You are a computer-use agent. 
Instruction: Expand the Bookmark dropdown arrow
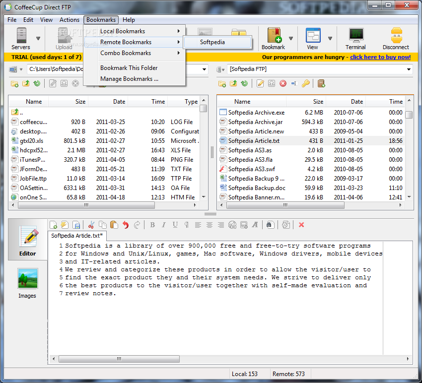pyautogui.click(x=291, y=39)
